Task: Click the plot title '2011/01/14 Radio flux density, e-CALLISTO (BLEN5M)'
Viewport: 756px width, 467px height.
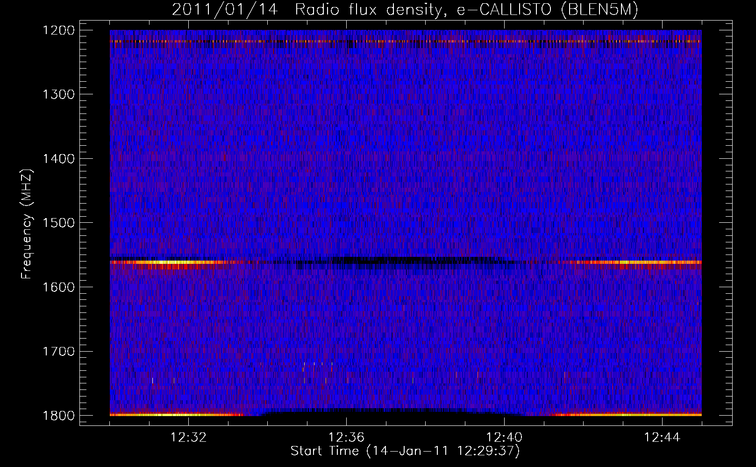Action: (405, 10)
